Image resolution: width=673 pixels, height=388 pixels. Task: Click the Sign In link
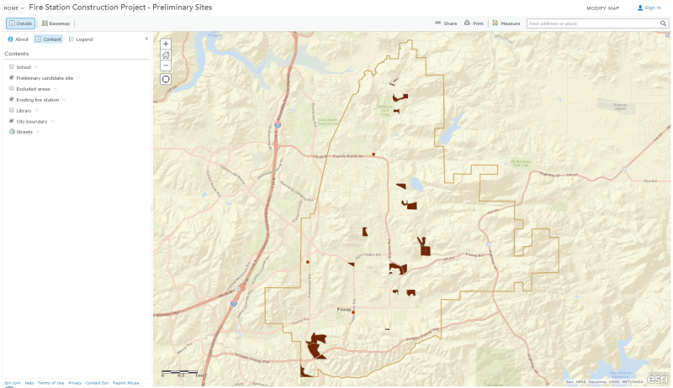649,8
